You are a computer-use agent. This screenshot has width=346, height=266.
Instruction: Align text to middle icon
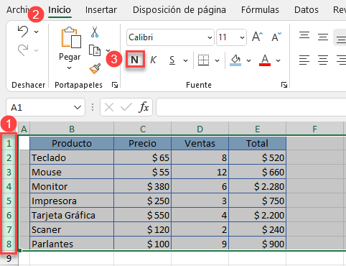323,37
